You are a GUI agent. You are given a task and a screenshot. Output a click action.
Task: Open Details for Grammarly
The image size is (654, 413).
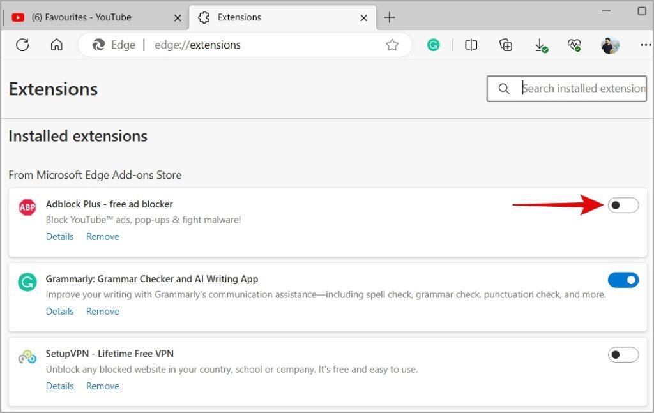point(59,312)
